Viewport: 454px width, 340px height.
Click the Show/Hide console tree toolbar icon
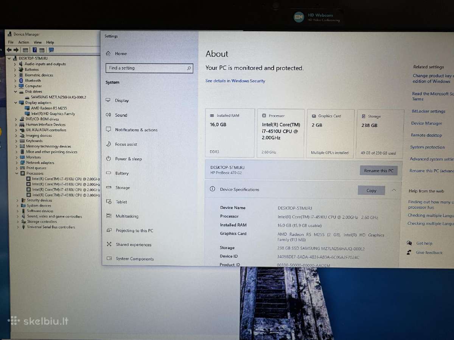(x=25, y=50)
